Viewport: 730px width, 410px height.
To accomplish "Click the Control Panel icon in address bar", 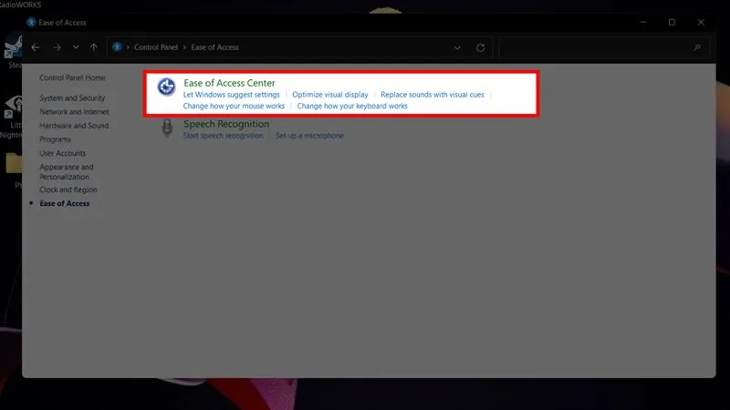I will (x=118, y=47).
